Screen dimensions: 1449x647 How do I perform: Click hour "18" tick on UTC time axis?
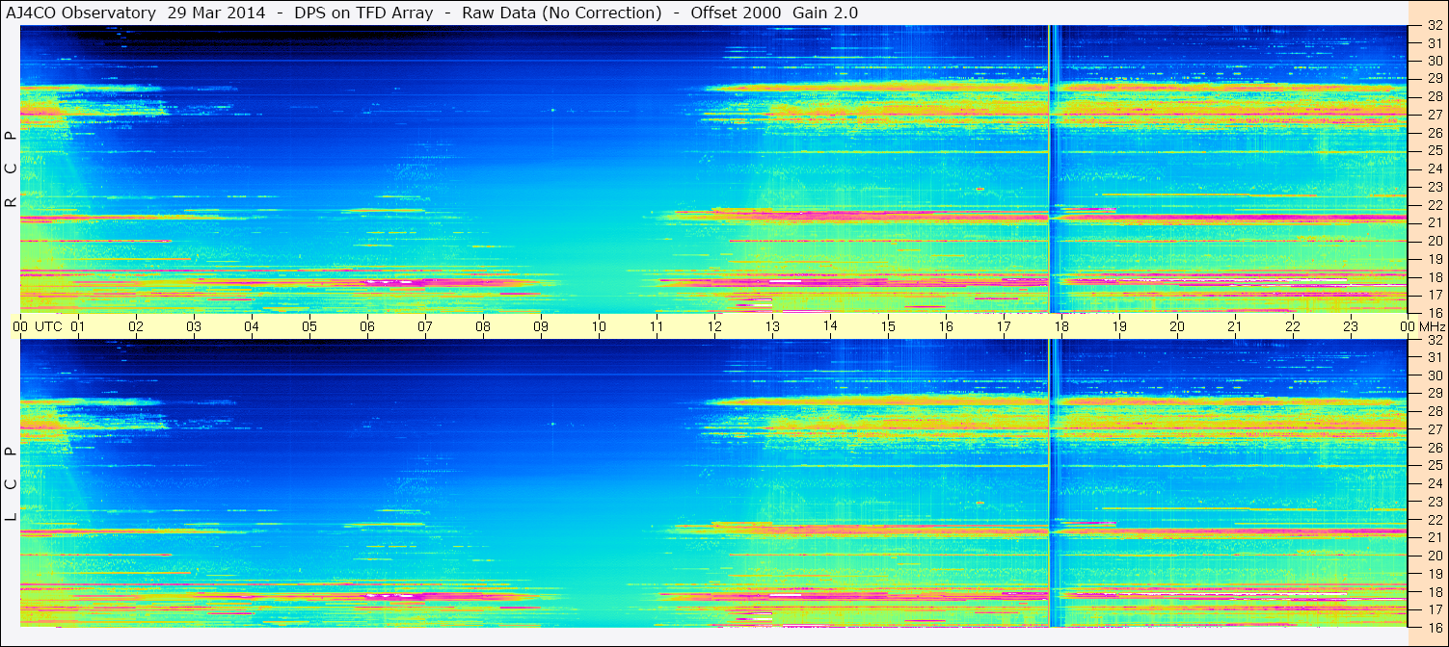(x=1061, y=326)
